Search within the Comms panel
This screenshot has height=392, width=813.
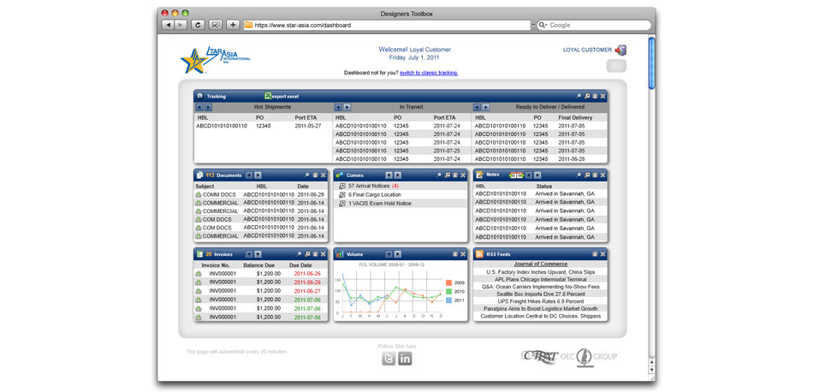coord(439,175)
